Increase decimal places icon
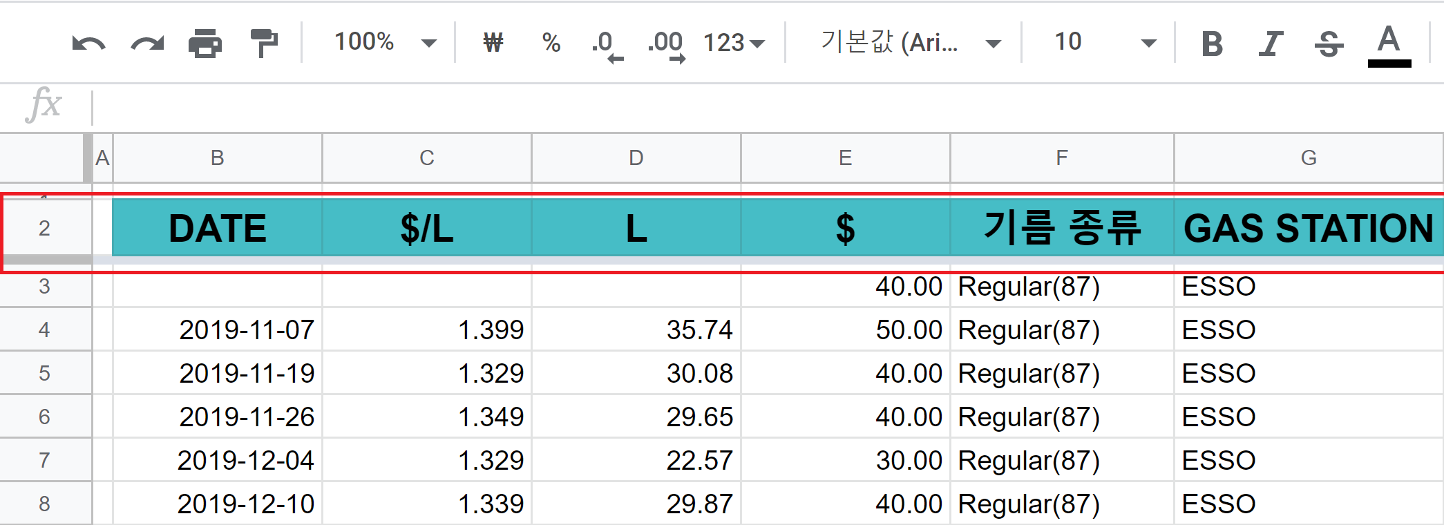The width and height of the screenshot is (1444, 525). pos(666,44)
